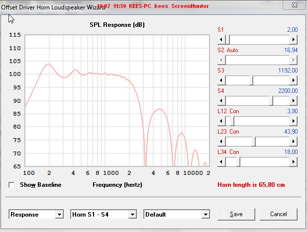This screenshot has width=307, height=232.
Task: Click the S2 Auto value 16,94
Action: coord(291,50)
